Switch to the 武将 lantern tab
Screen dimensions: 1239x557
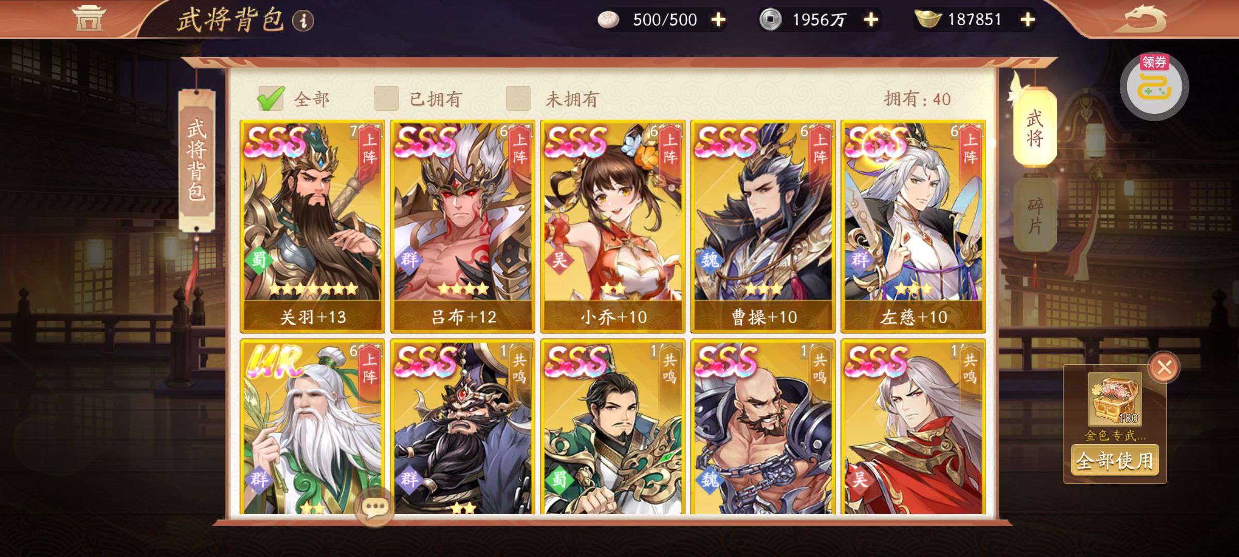(1035, 127)
